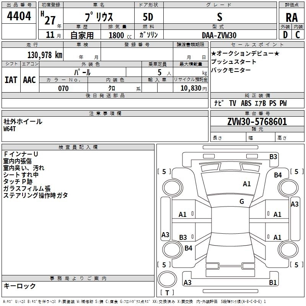Select the A1 mark on the car hood
This screenshot has height=306, width=306.
247,184
